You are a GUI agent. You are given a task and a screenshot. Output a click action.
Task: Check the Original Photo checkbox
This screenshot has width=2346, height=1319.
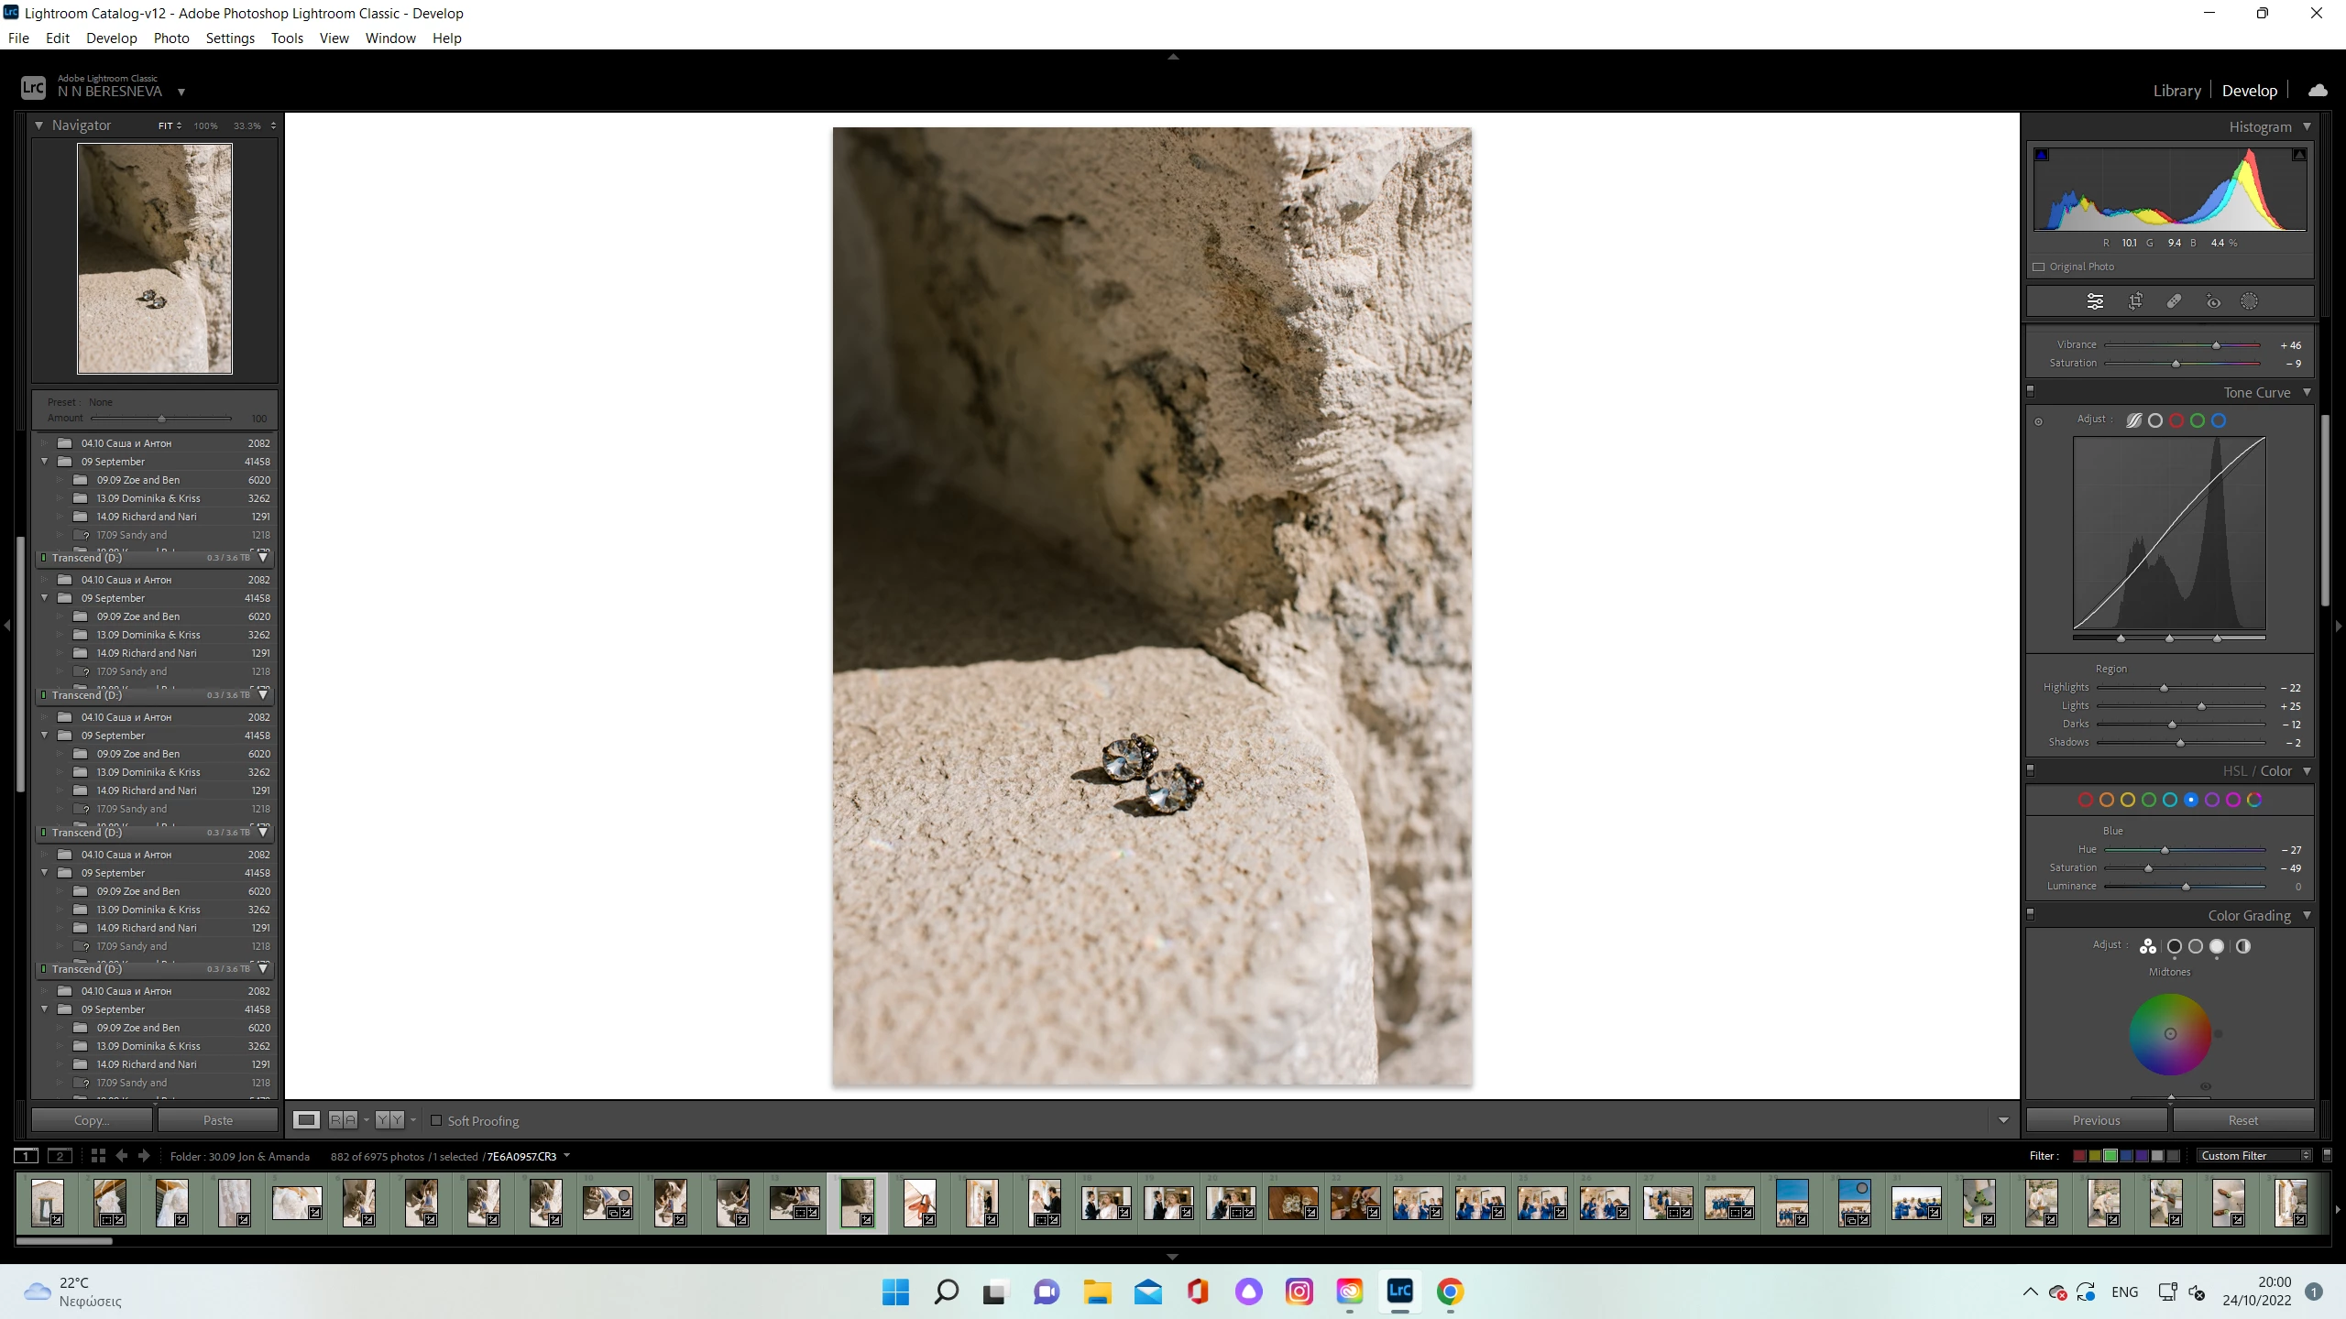pos(2039,267)
